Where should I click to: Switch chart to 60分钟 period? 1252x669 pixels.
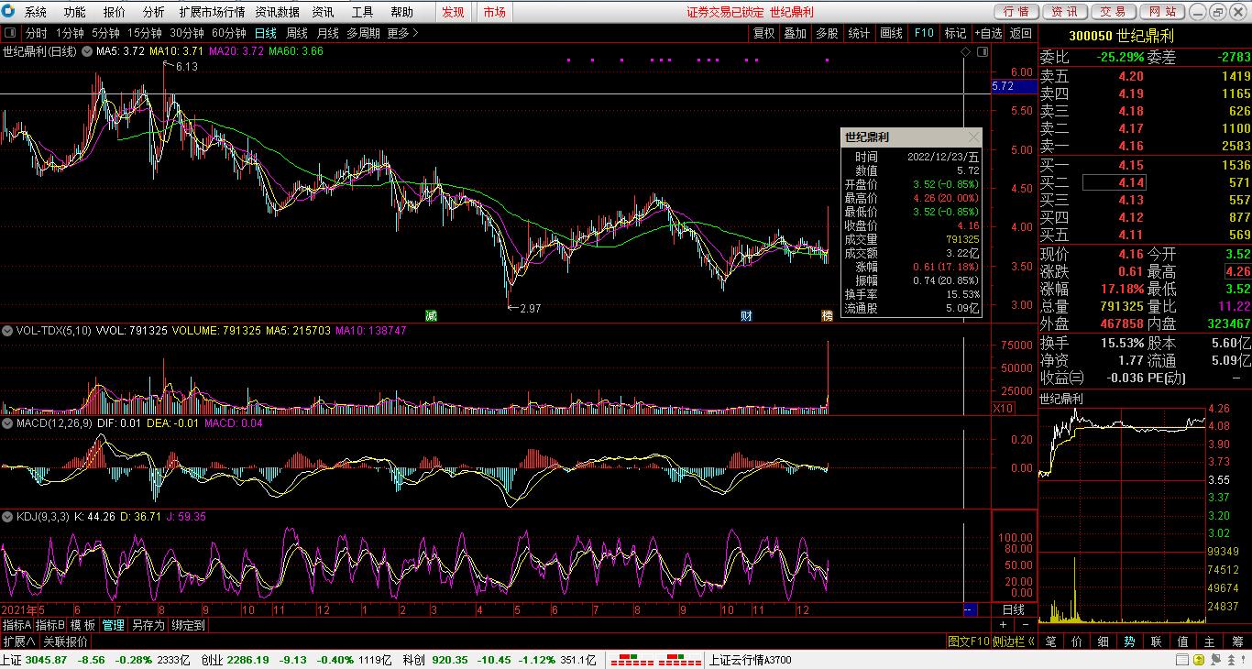pos(229,33)
